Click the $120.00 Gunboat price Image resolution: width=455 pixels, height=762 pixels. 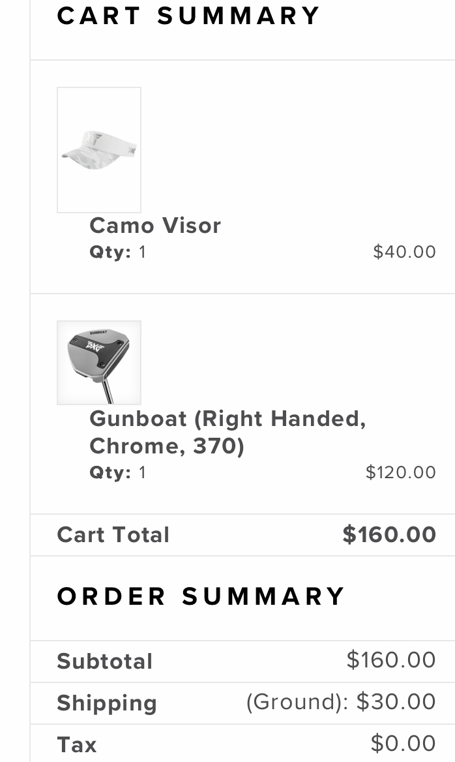pos(400,472)
